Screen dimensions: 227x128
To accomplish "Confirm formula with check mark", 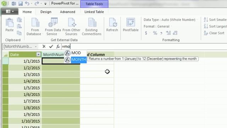I will tap(51, 47).
